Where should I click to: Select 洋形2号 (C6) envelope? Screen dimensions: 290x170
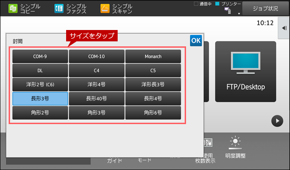coord(40,85)
